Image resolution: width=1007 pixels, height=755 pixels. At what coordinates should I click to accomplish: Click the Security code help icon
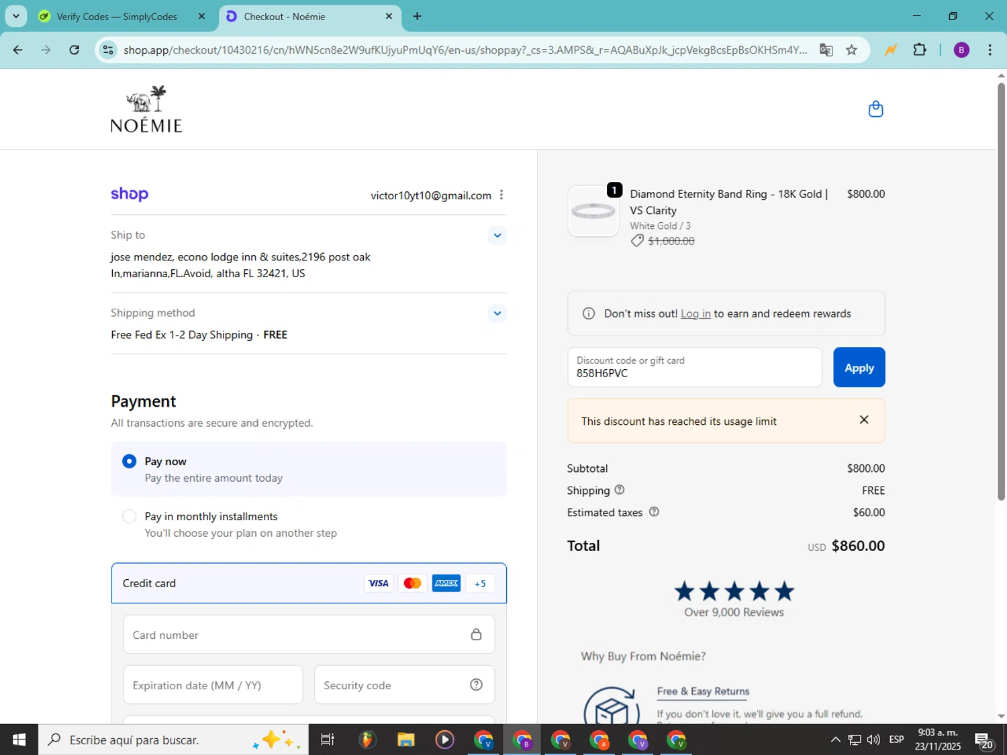(476, 685)
